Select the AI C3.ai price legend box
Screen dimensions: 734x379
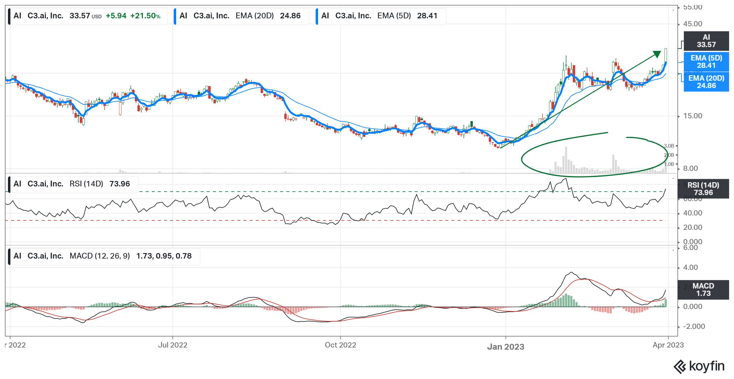(87, 16)
